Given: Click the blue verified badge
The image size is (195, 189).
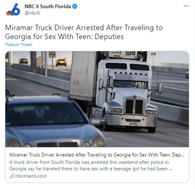Looking at the screenshot, I should pyautogui.click(x=75, y=6).
